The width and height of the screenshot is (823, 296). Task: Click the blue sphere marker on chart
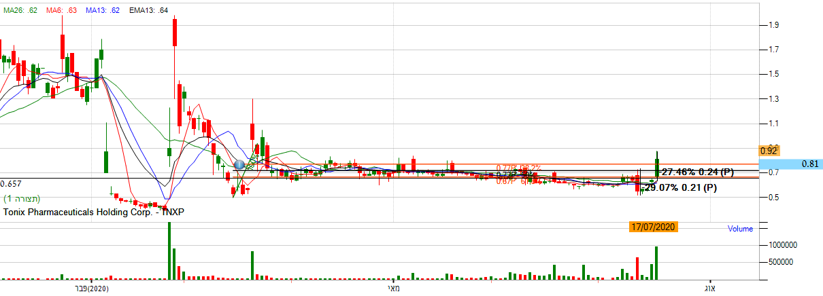coord(239,164)
